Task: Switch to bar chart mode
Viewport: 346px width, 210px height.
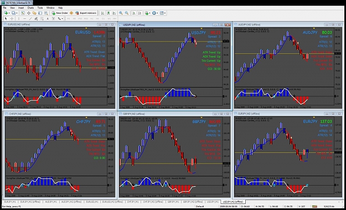Action: pyautogui.click(x=102, y=13)
